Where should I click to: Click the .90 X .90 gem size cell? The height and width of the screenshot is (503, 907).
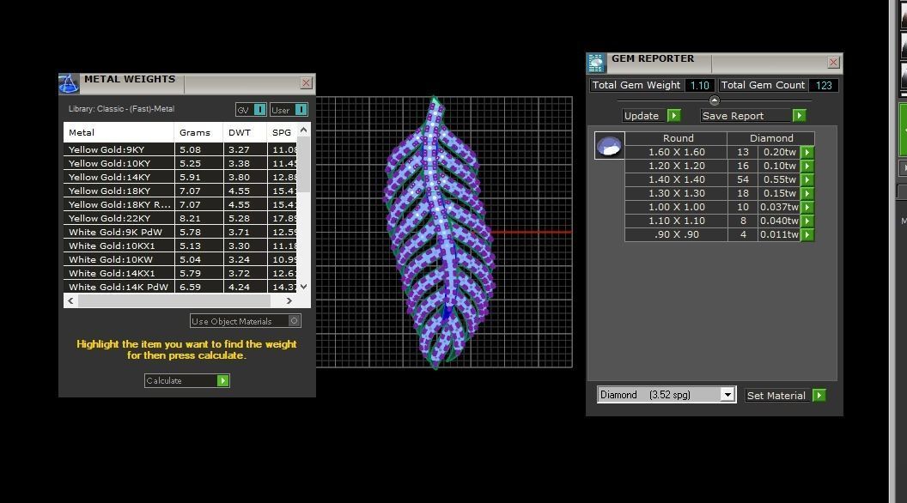pyautogui.click(x=676, y=234)
